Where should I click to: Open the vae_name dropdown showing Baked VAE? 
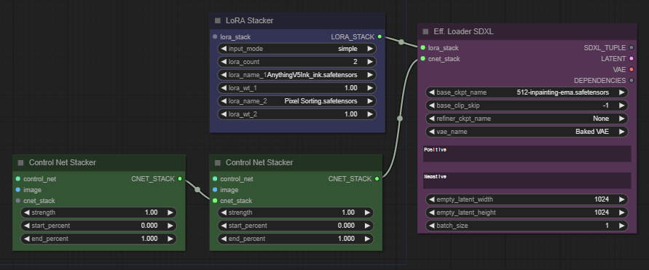pyautogui.click(x=527, y=132)
